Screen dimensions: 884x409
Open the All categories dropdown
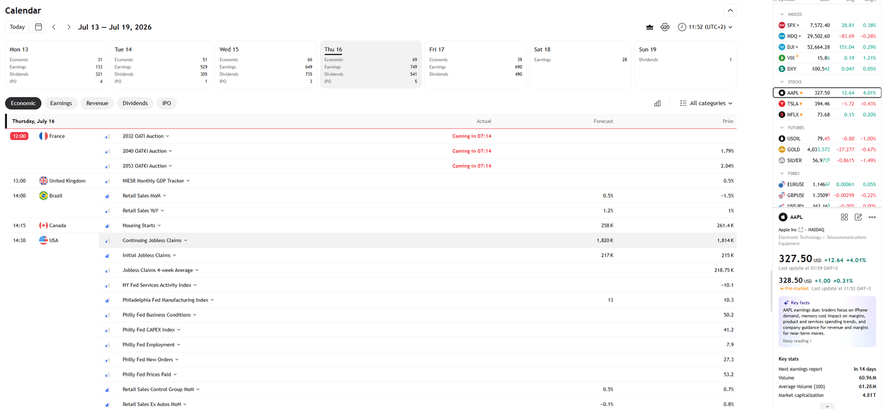pos(706,103)
